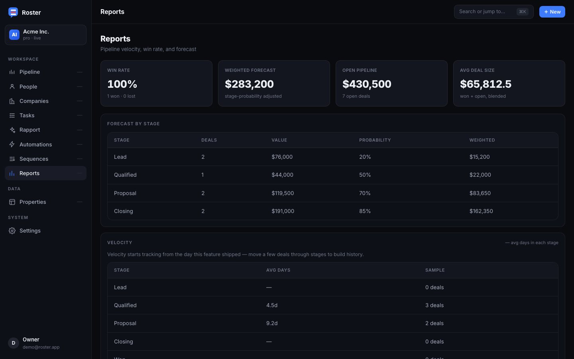Image resolution: width=574 pixels, height=359 pixels.
Task: Navigate to People section
Action: [x=45, y=87]
